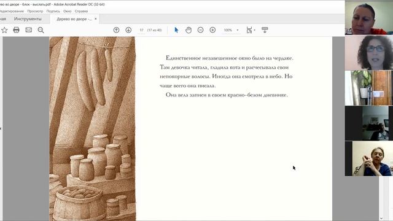Image resolution: width=393 pixels, height=221 pixels.
Task: Click the star bookmark icon
Action: pos(4,30)
